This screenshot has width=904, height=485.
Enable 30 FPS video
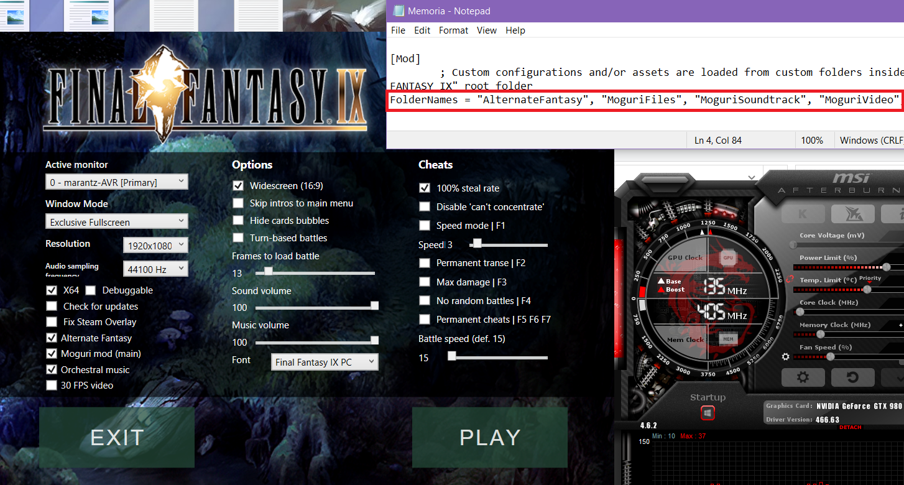[51, 386]
